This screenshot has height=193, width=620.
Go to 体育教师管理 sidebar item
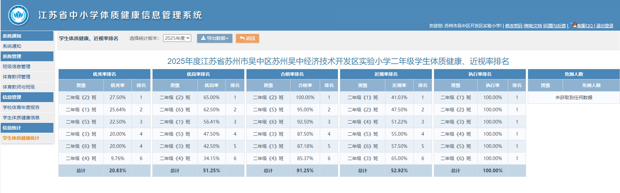16,77
